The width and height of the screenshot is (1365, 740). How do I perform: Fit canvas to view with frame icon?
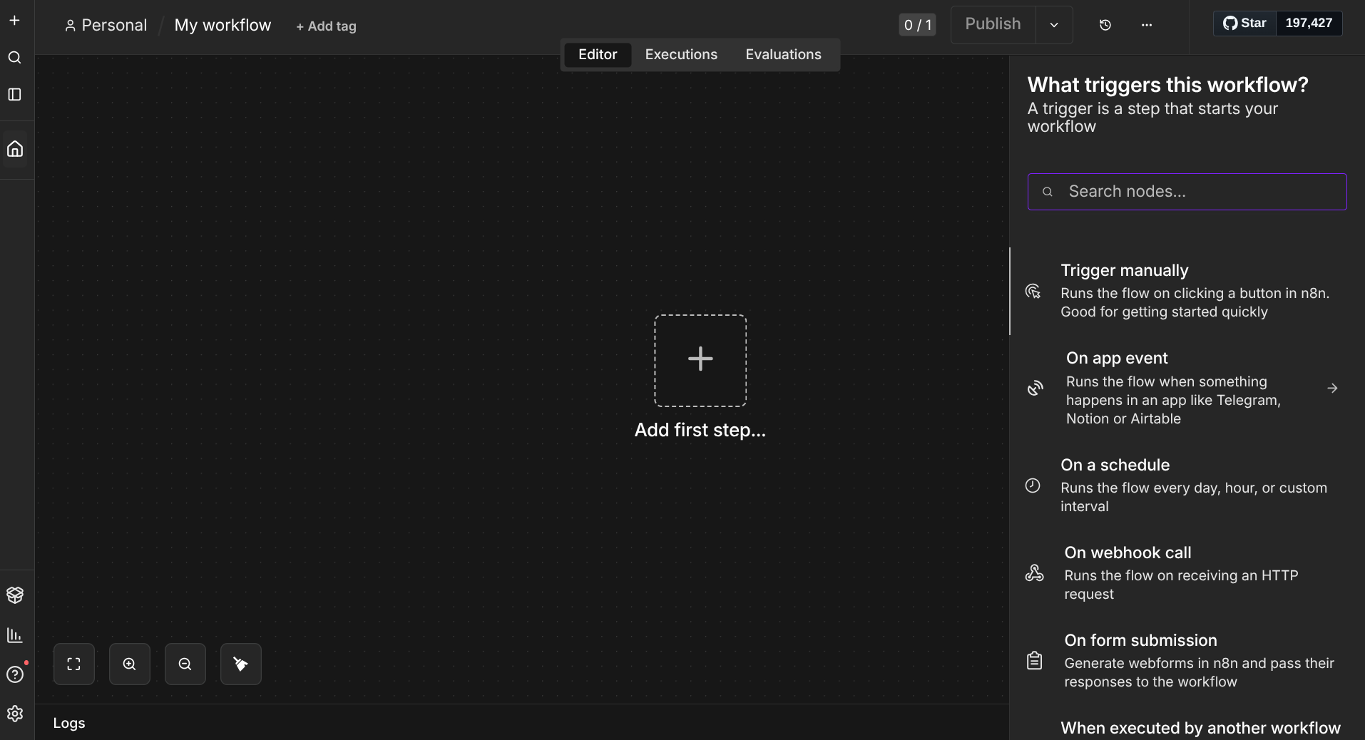pos(74,664)
